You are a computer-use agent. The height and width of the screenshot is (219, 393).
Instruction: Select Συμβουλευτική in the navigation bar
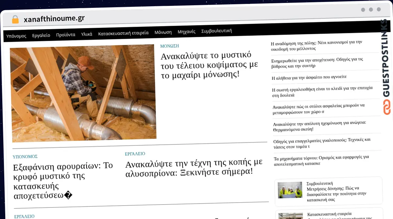point(216,31)
